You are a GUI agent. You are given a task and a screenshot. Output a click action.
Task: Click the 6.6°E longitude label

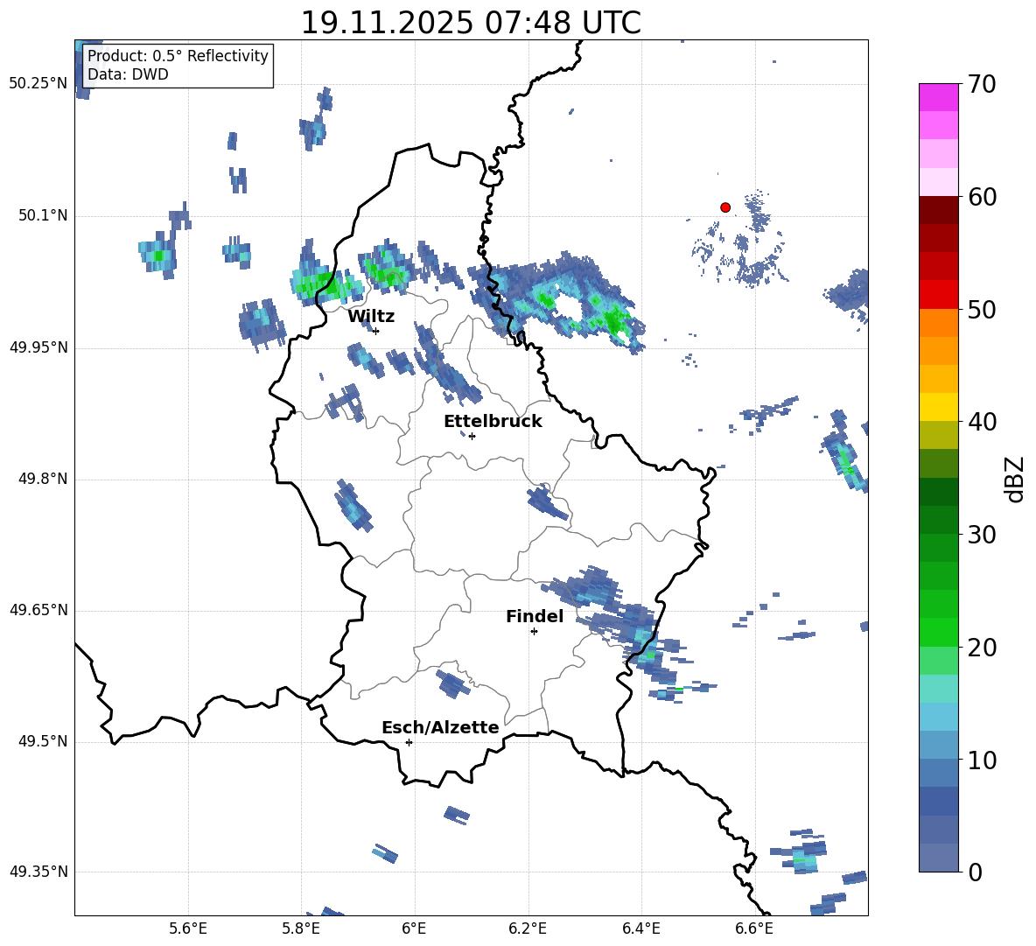(754, 928)
